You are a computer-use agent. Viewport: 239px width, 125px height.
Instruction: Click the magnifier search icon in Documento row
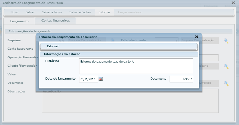[226, 83]
